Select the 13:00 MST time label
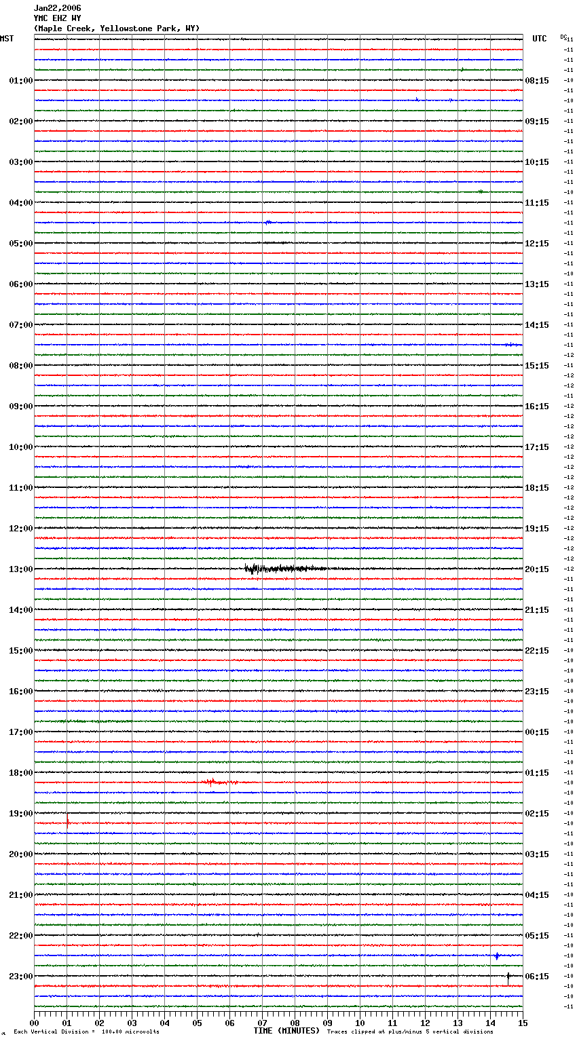The width and height of the screenshot is (577, 1041). pos(20,569)
